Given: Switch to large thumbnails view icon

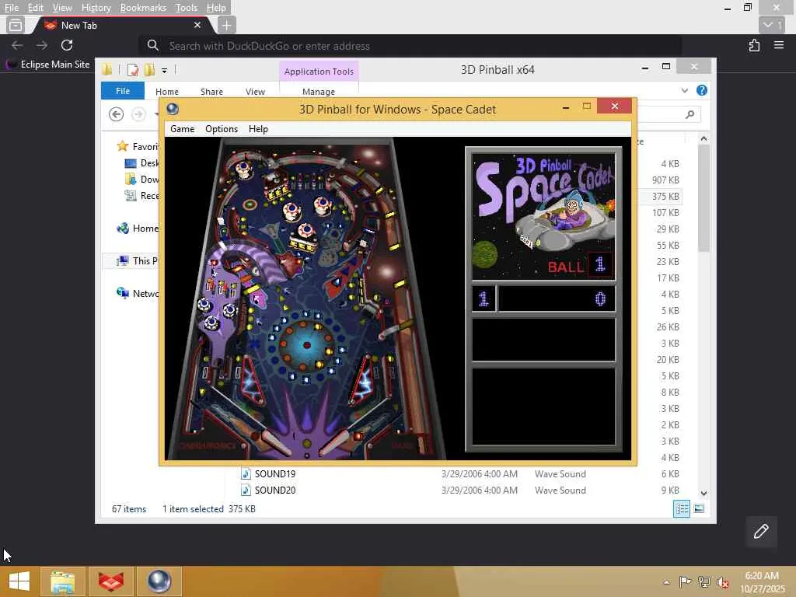Looking at the screenshot, I should (699, 508).
